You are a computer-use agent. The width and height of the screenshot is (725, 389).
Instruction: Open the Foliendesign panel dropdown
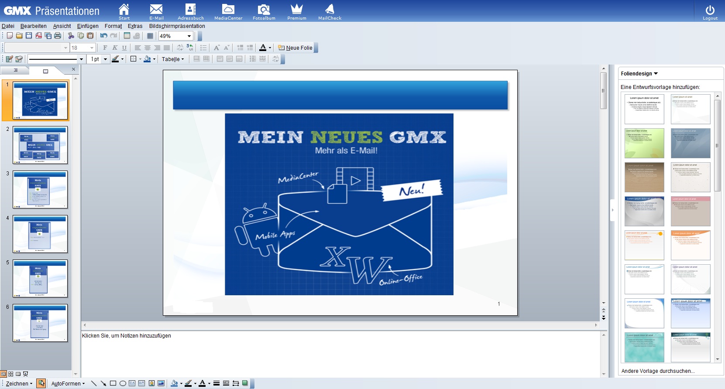coord(639,74)
